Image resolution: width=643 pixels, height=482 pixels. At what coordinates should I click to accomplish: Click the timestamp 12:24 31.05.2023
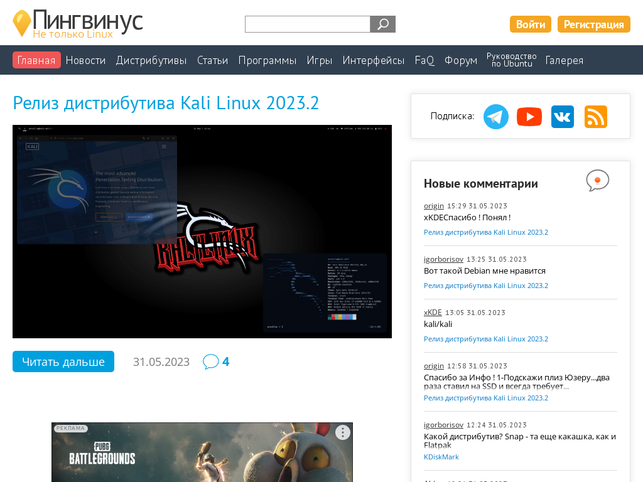click(497, 425)
